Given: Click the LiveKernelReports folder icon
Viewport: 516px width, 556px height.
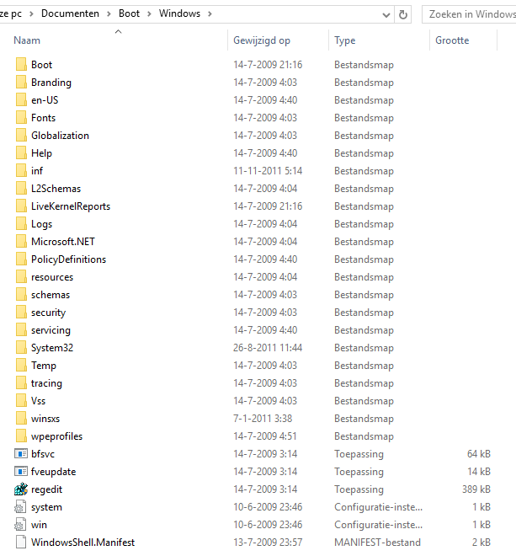Looking at the screenshot, I should pos(21,206).
